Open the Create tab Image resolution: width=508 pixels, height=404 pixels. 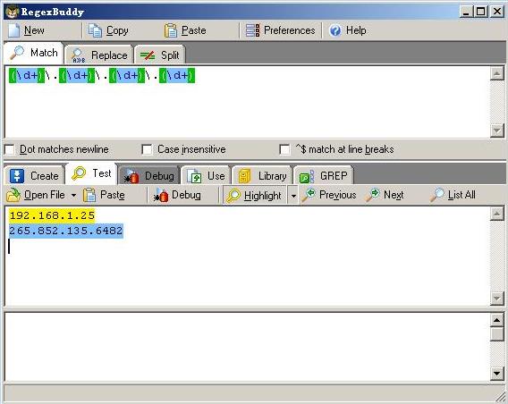(34, 175)
